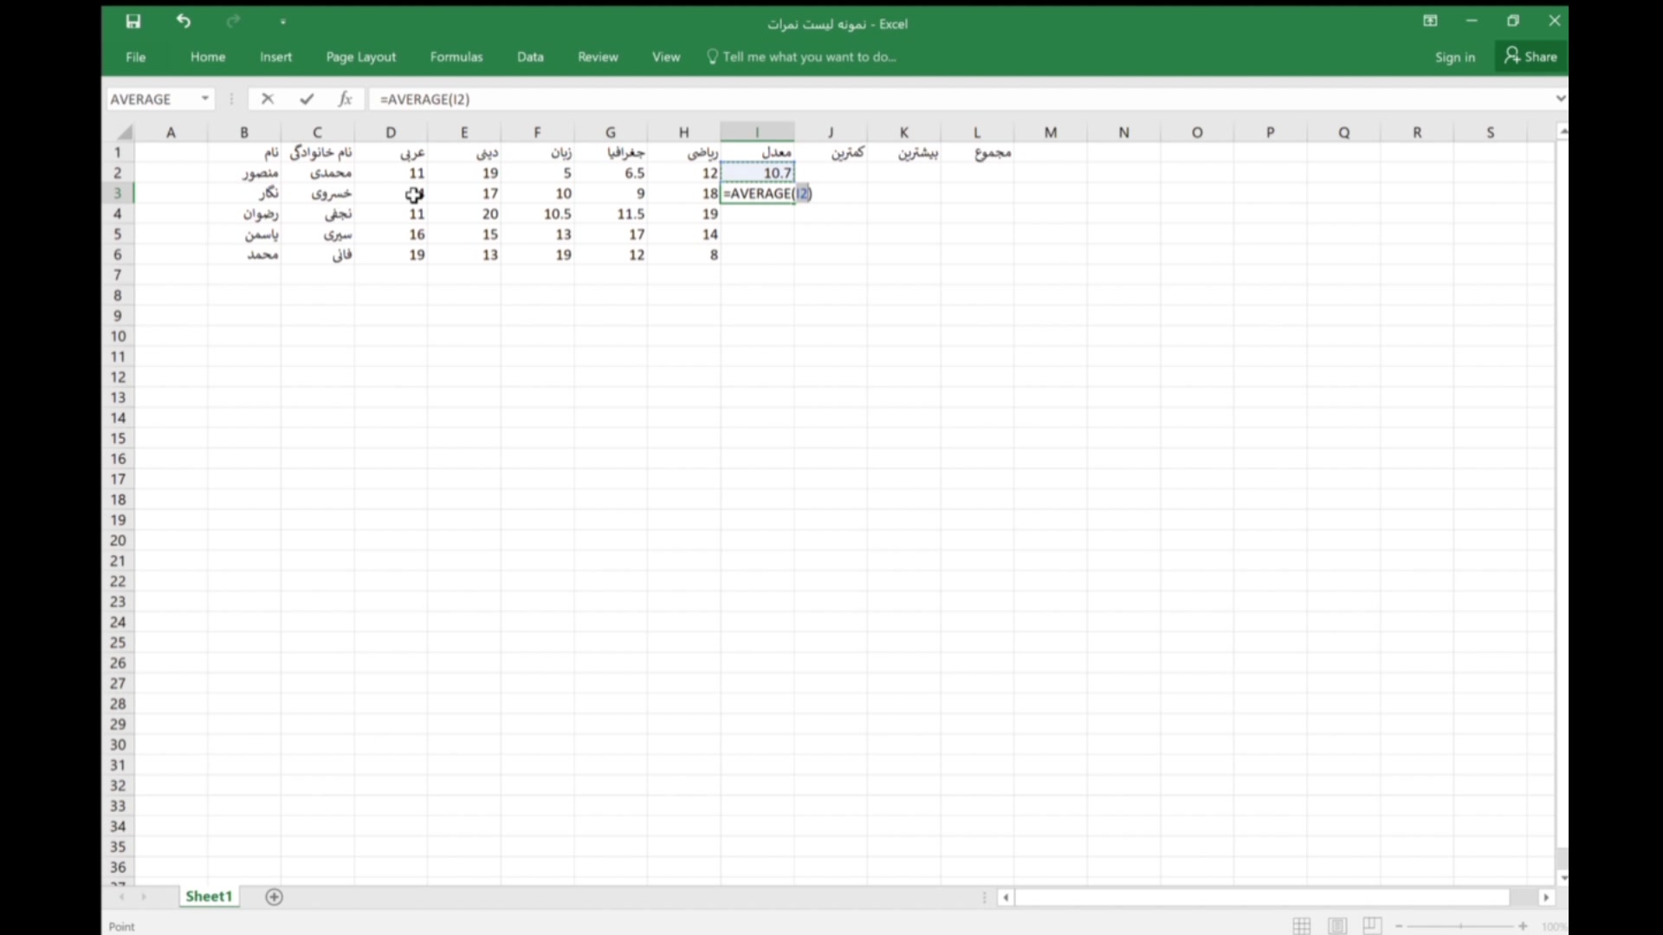The image size is (1663, 935).
Task: Switch to Page Break Preview in the status bar
Action: click(x=1372, y=925)
